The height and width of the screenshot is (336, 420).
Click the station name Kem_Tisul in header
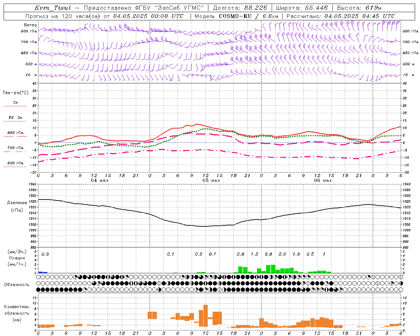click(x=52, y=8)
